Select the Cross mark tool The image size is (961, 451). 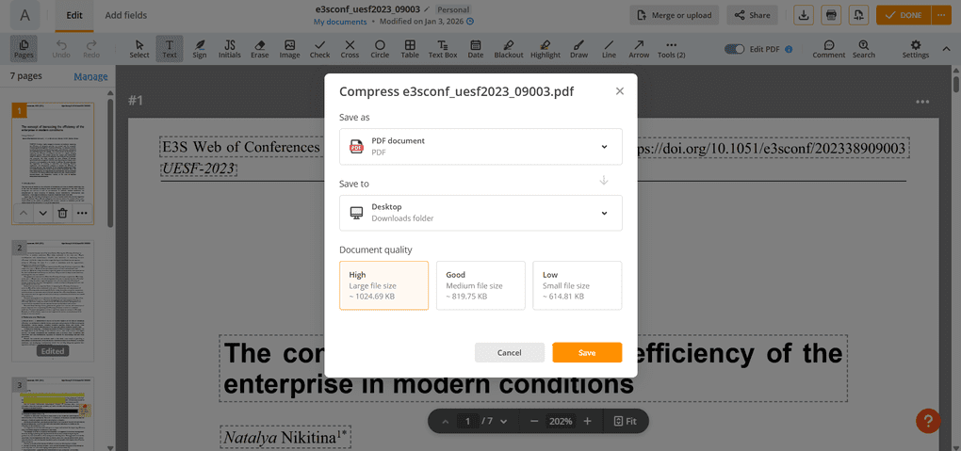point(350,49)
